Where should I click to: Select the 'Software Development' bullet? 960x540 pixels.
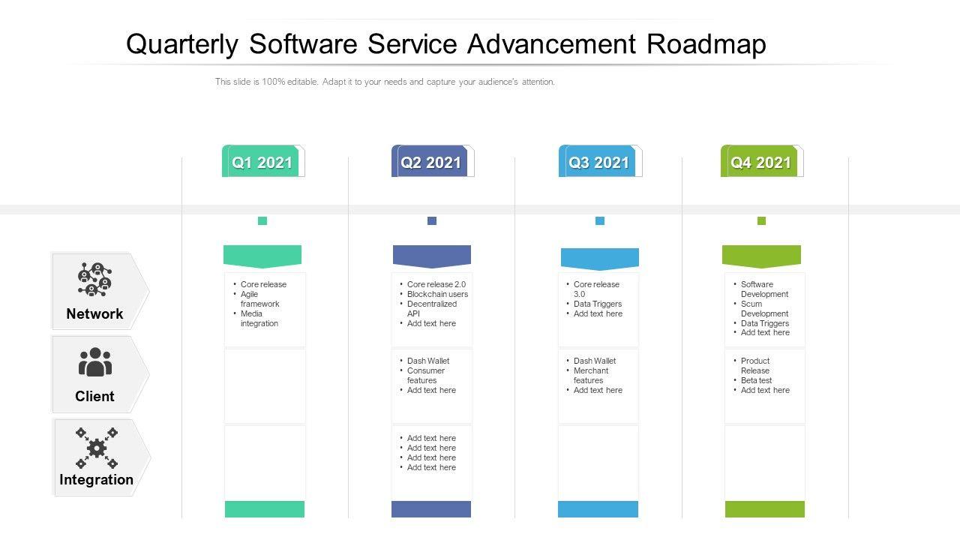tap(764, 289)
